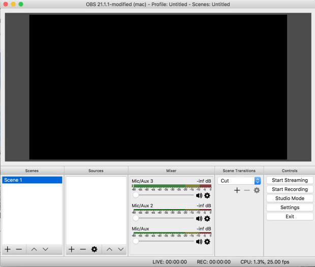Mute Mic/Aux 3 speaker icon

[x=199, y=195]
